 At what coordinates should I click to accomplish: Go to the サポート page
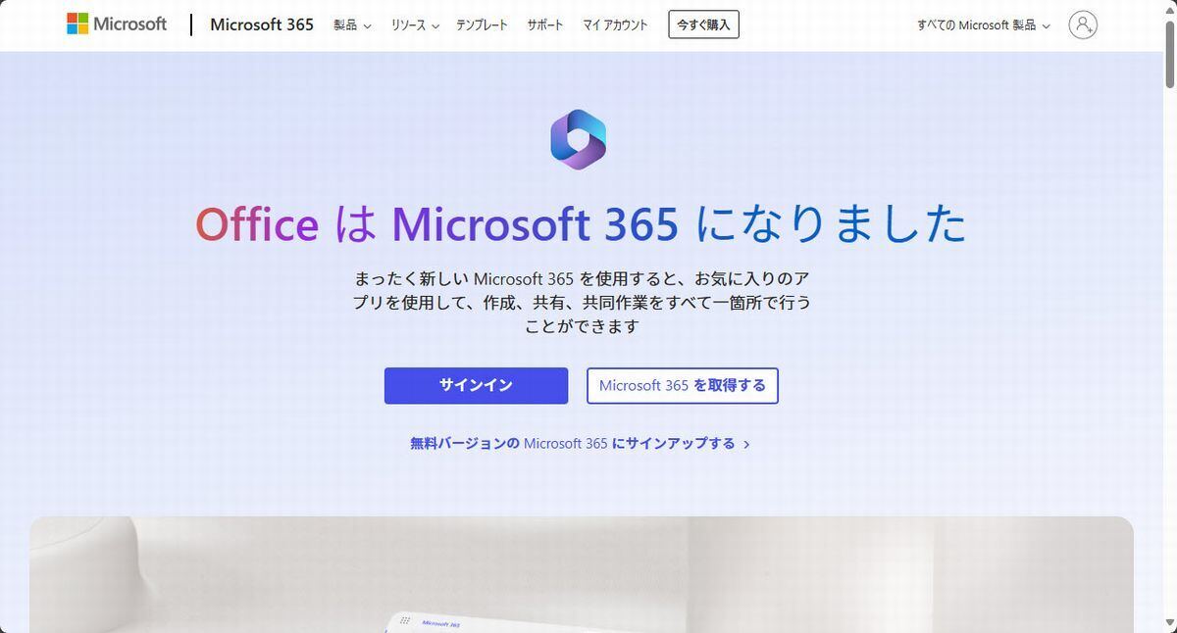click(x=545, y=25)
